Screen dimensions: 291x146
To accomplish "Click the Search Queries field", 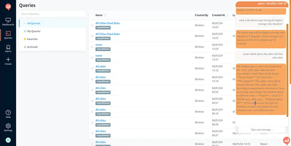I will click(53, 14).
